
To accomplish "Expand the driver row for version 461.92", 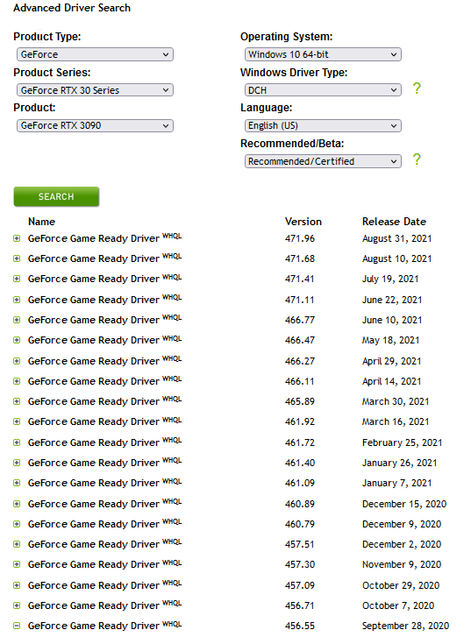I will point(17,421).
